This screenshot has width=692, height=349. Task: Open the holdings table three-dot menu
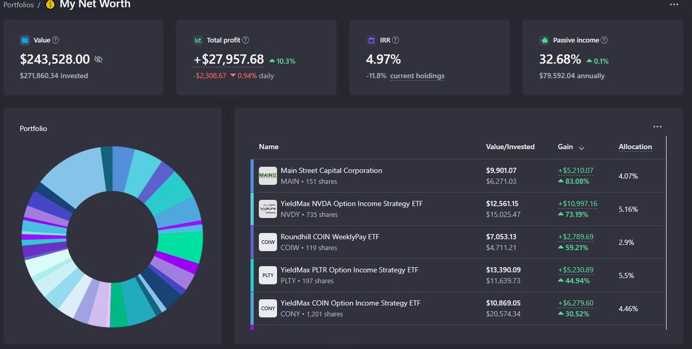coord(657,127)
